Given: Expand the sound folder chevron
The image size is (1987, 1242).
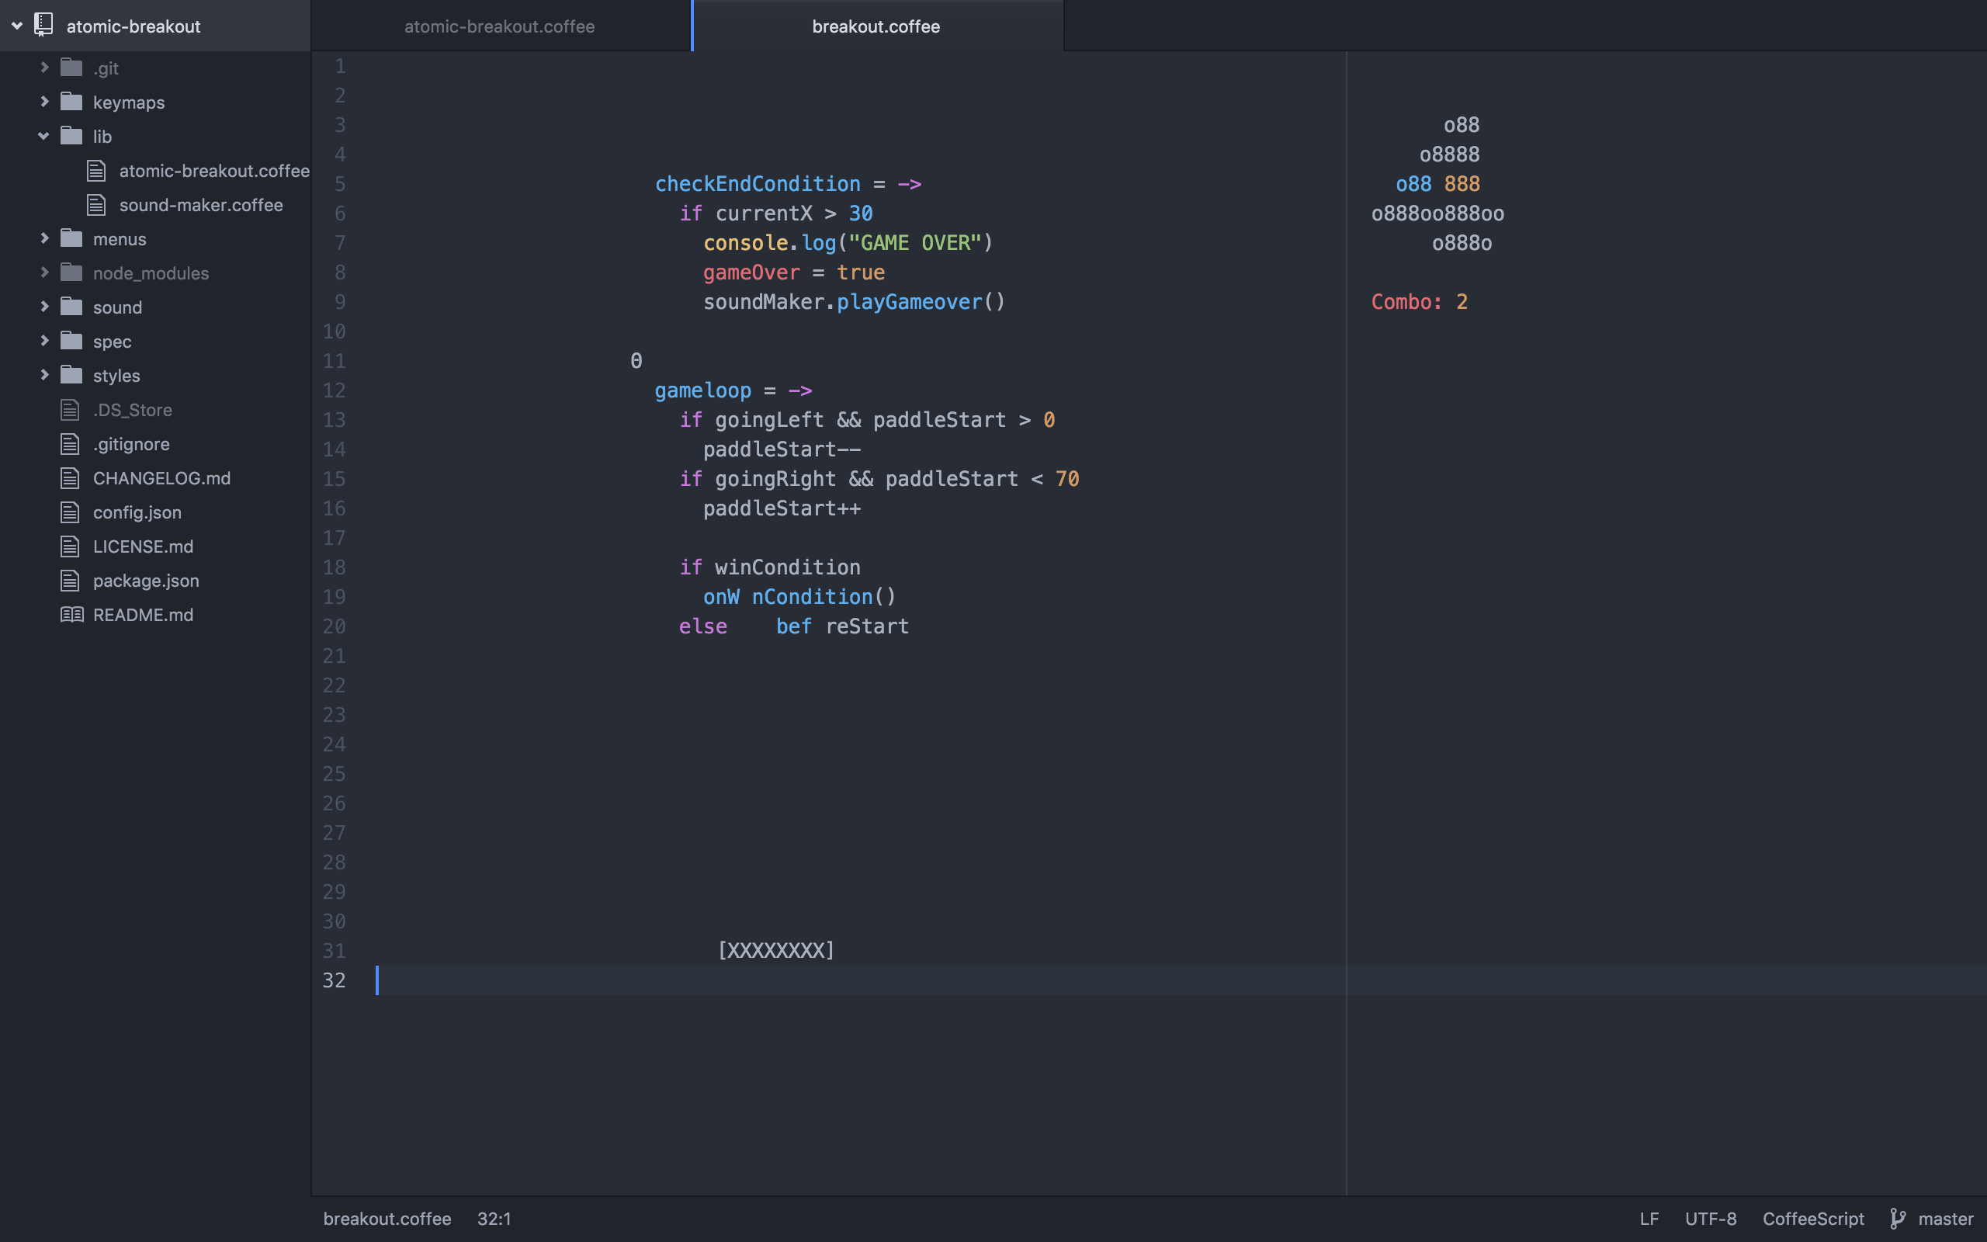Looking at the screenshot, I should pos(44,307).
